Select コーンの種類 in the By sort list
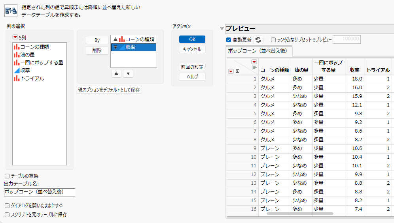Screen dimensions: 394x223 click(x=134, y=39)
